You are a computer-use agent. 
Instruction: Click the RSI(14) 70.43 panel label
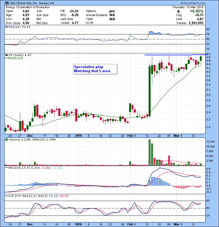(19, 27)
